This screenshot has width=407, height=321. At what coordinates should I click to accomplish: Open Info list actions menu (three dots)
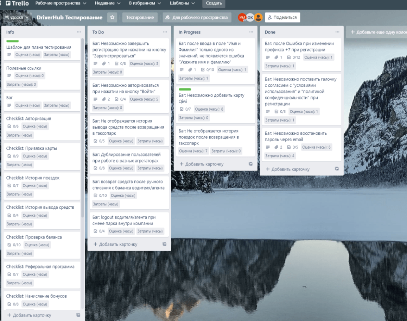(x=79, y=32)
